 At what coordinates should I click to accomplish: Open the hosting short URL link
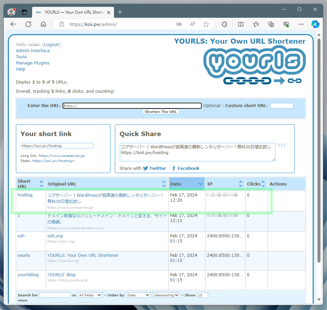25,195
